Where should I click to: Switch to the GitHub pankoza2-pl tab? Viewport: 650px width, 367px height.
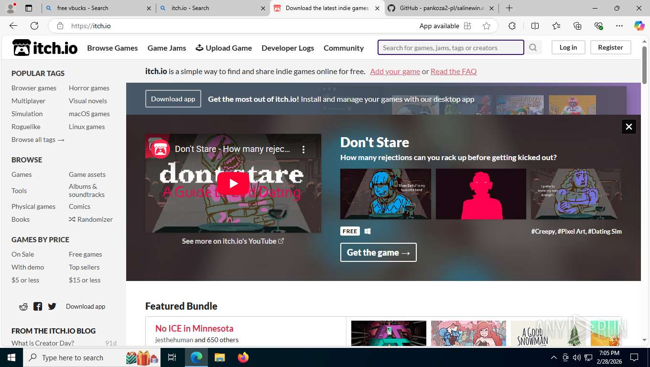tap(442, 8)
